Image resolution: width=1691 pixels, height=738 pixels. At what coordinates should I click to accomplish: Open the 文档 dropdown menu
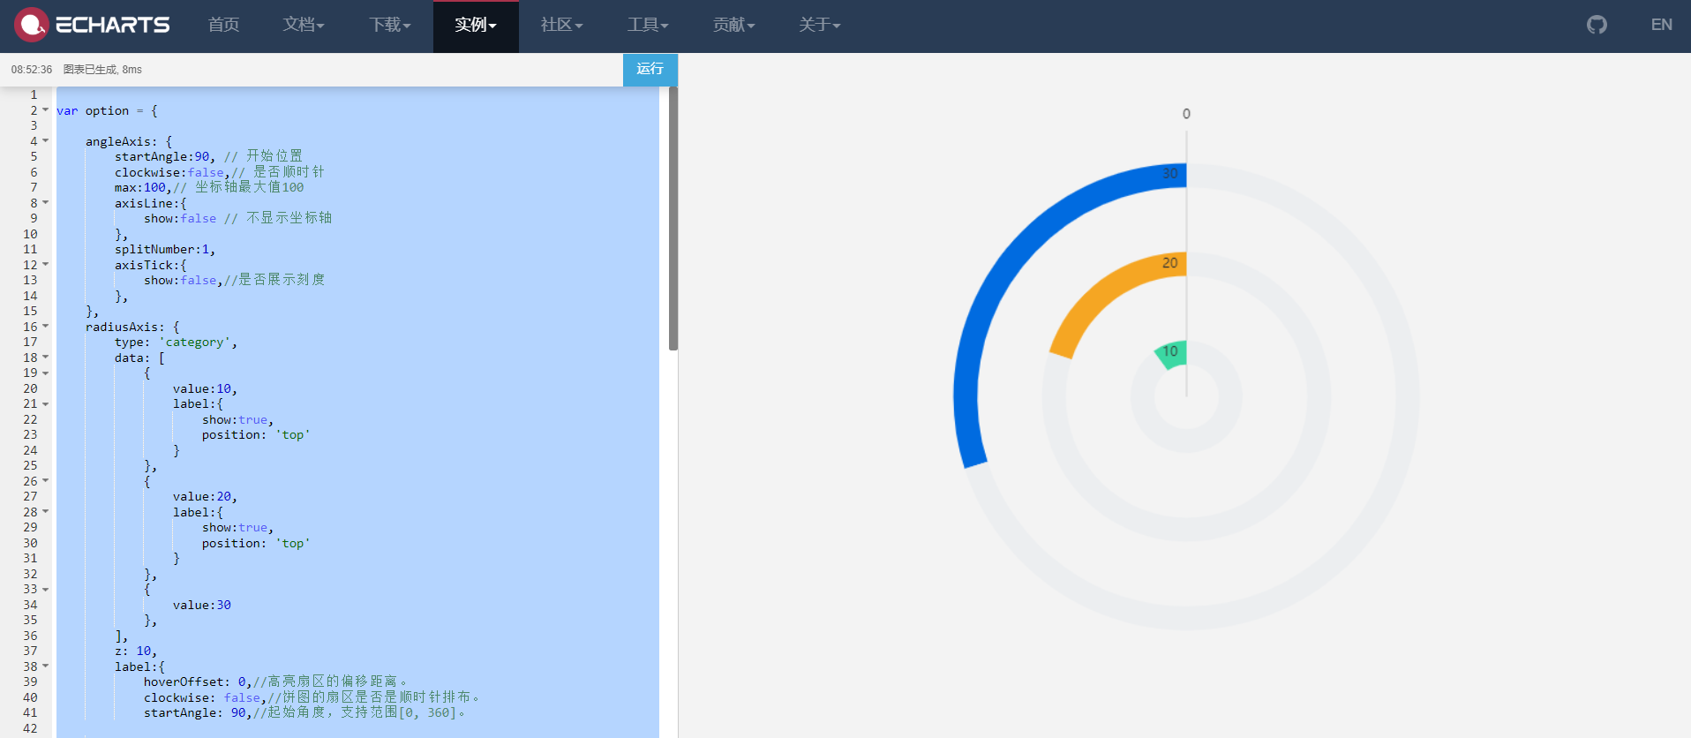304,25
